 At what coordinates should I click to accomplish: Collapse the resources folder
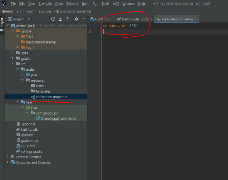pyautogui.click(x=23, y=80)
